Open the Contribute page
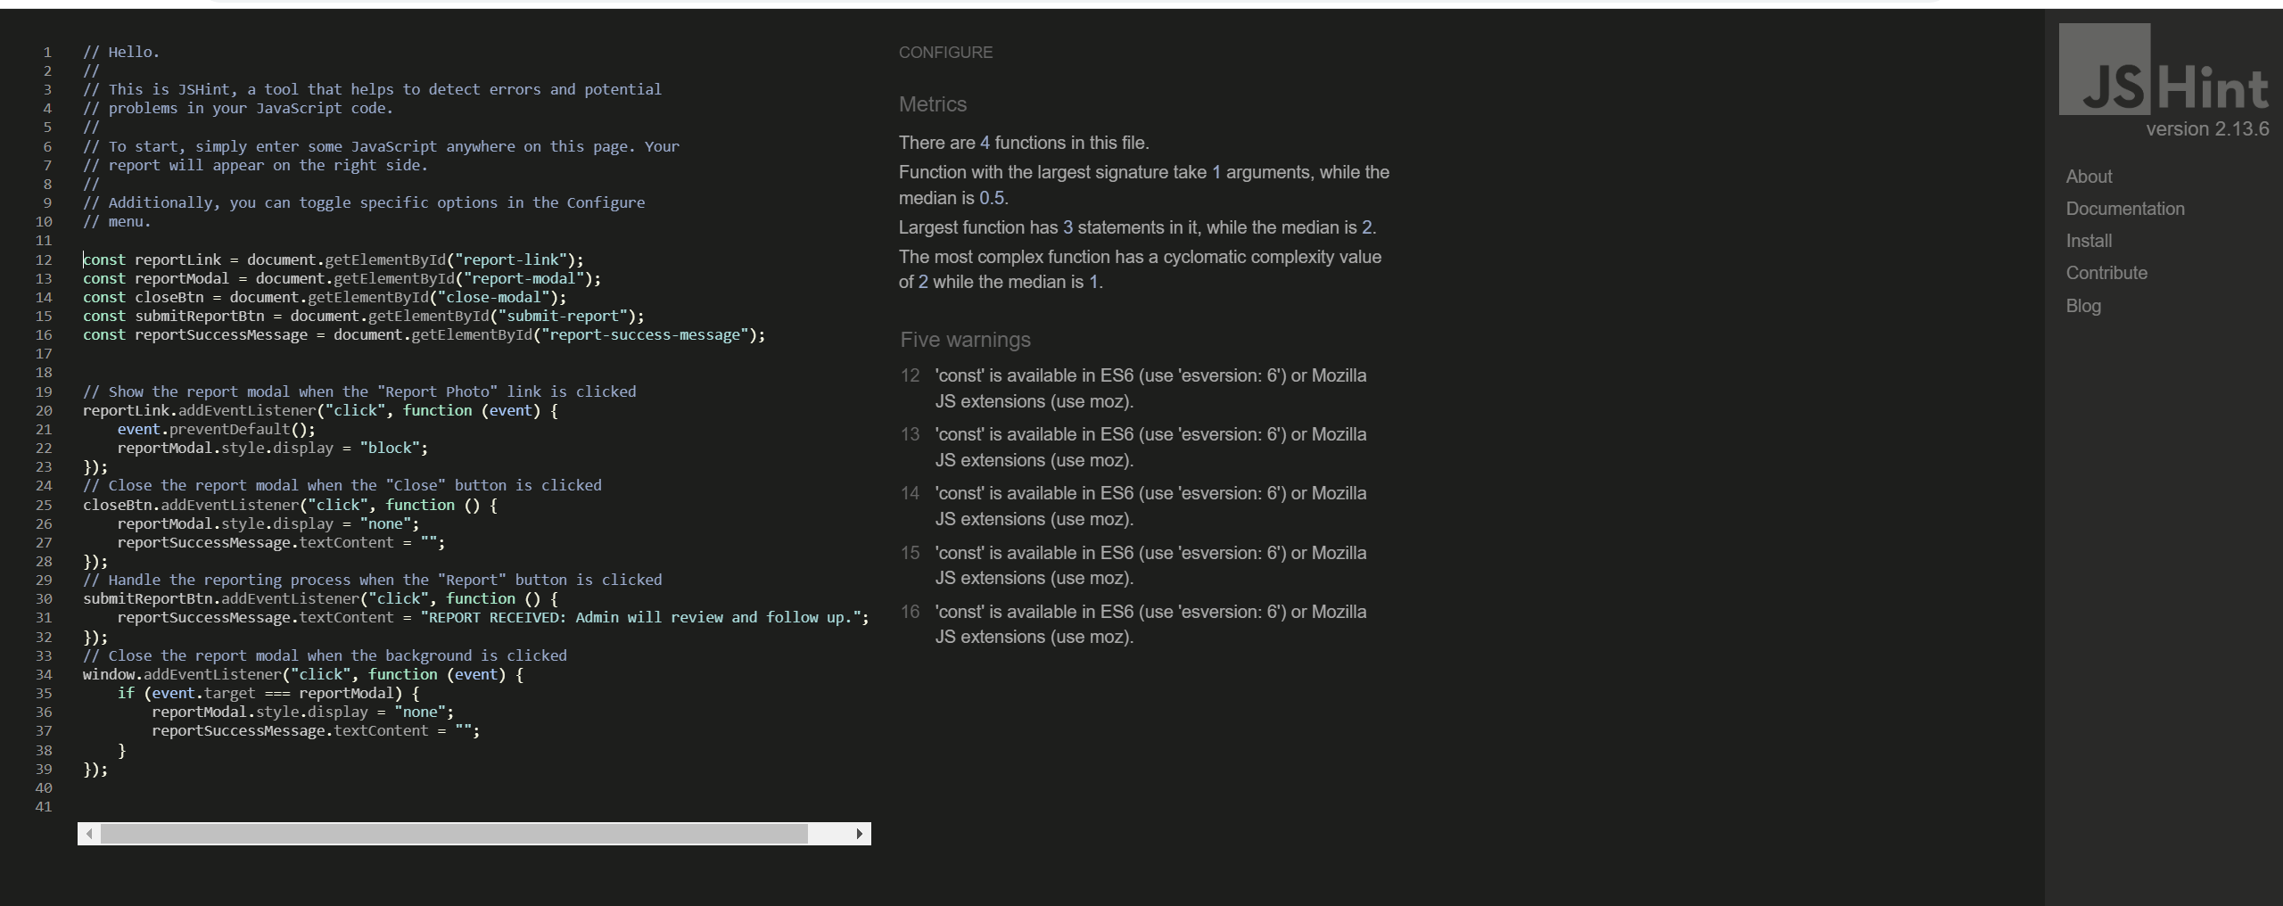This screenshot has height=906, width=2283. click(2106, 272)
